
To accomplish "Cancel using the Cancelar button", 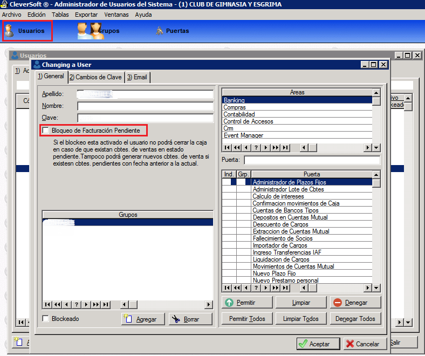I will (x=364, y=344).
